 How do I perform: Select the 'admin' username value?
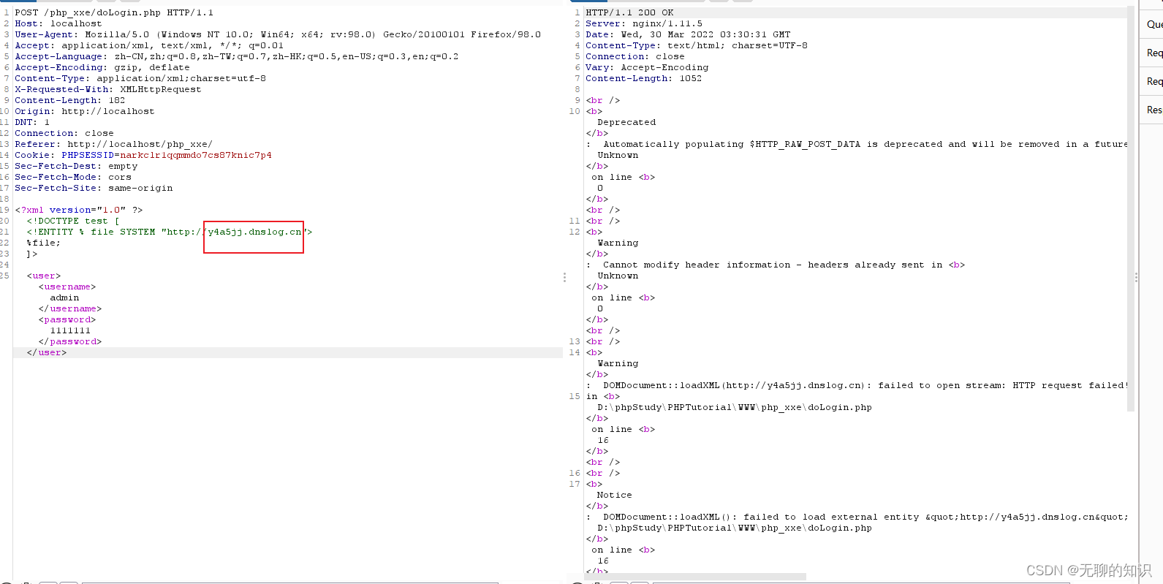click(64, 297)
